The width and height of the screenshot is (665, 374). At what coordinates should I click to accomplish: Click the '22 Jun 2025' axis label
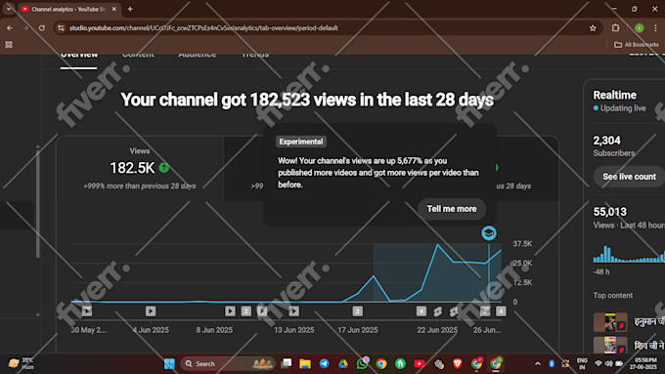pyautogui.click(x=437, y=330)
